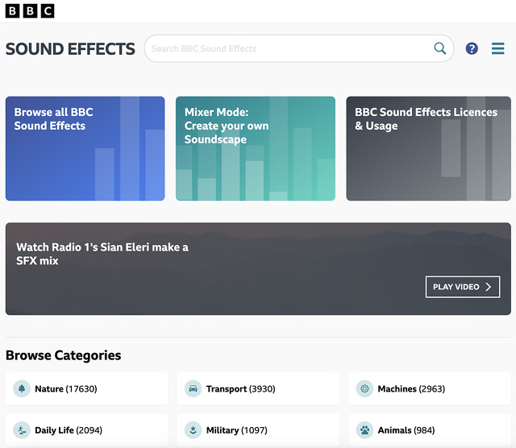Click the Transport category car icon
The width and height of the screenshot is (516, 448).
[x=193, y=388]
